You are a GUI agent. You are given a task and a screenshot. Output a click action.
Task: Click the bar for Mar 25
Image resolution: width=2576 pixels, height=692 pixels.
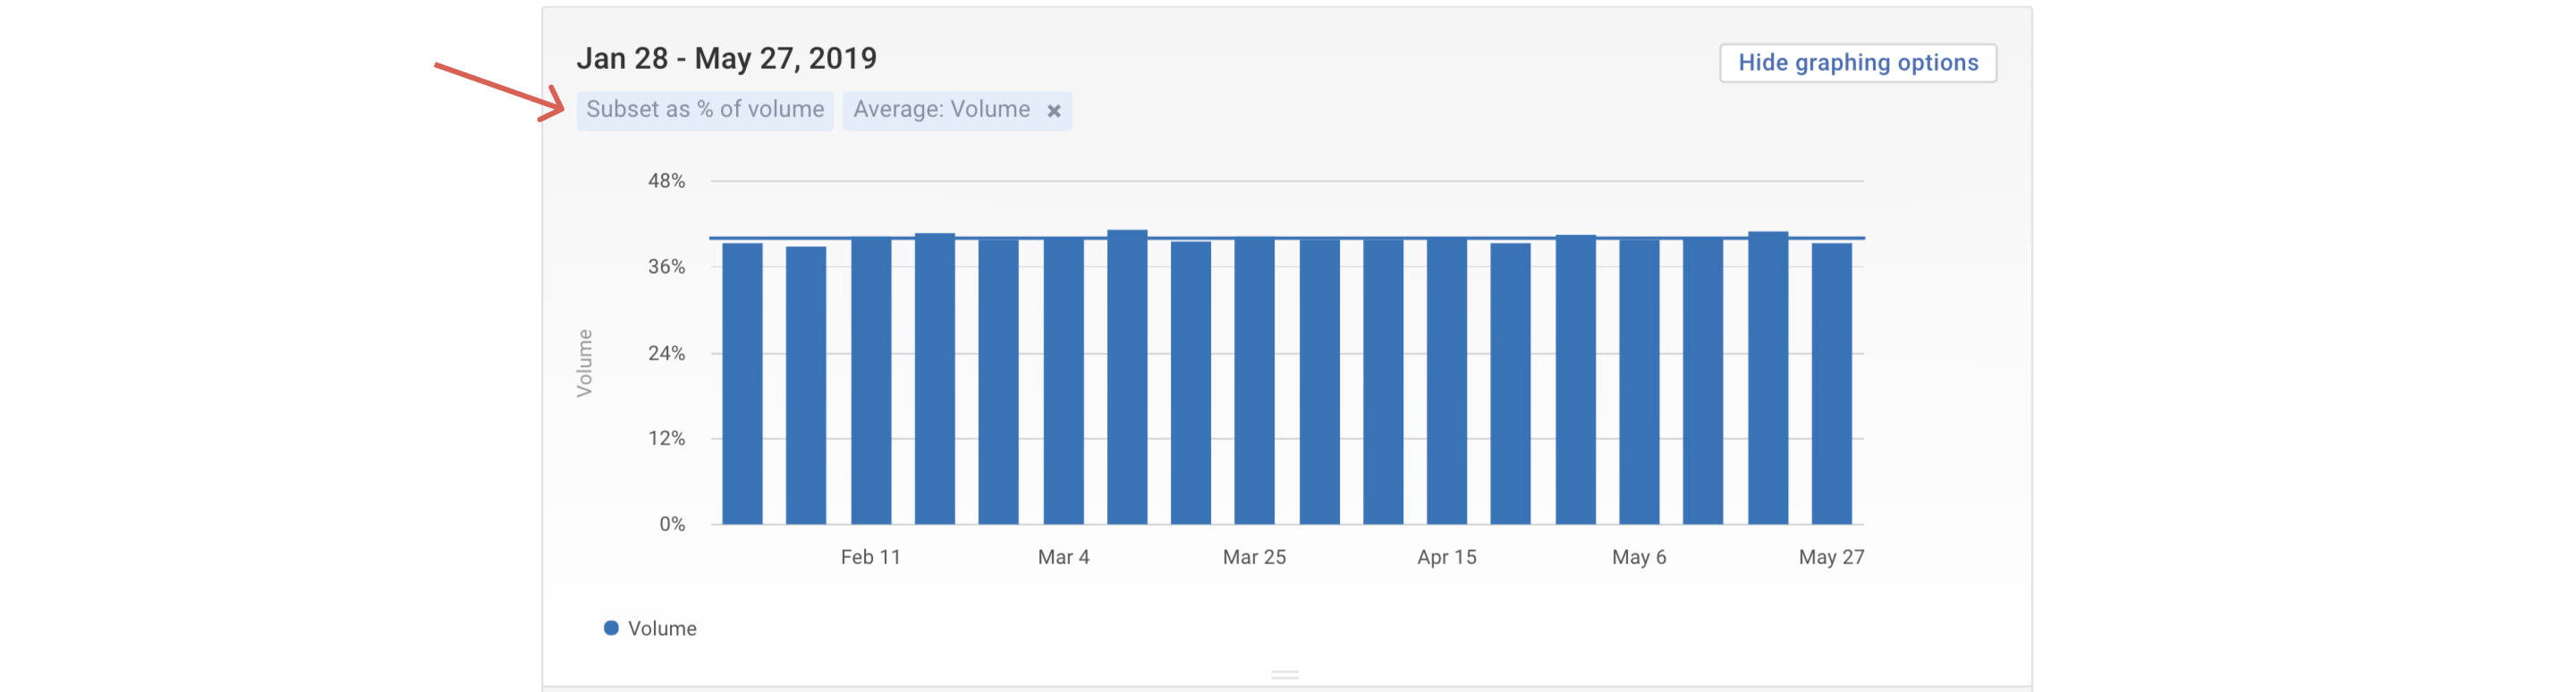[1254, 380]
